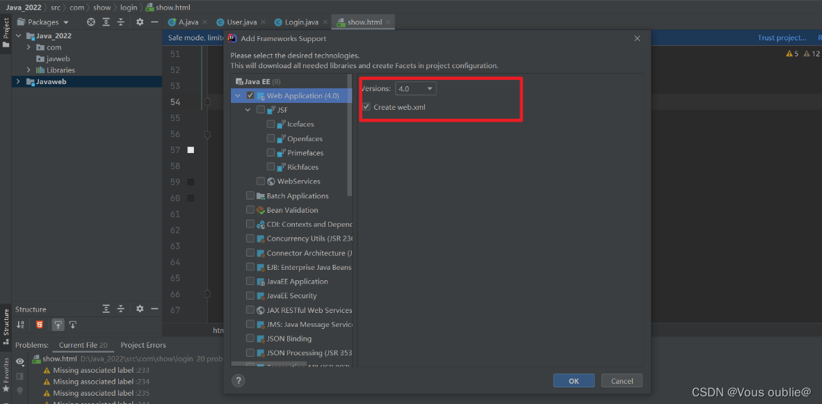
Task: Switch to the Project Errors tab
Action: point(143,345)
